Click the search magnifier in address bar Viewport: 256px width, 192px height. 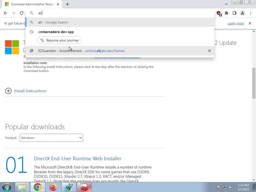pos(31,13)
